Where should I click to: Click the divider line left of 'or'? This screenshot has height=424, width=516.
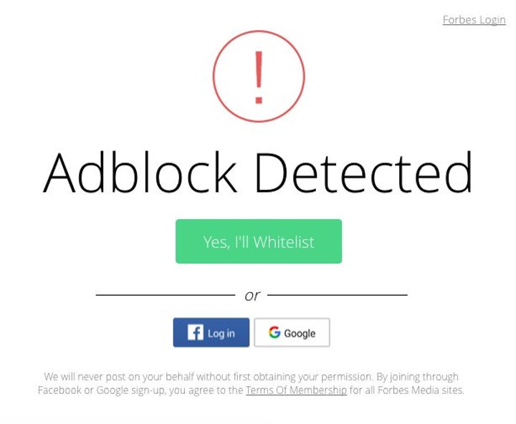165,294
